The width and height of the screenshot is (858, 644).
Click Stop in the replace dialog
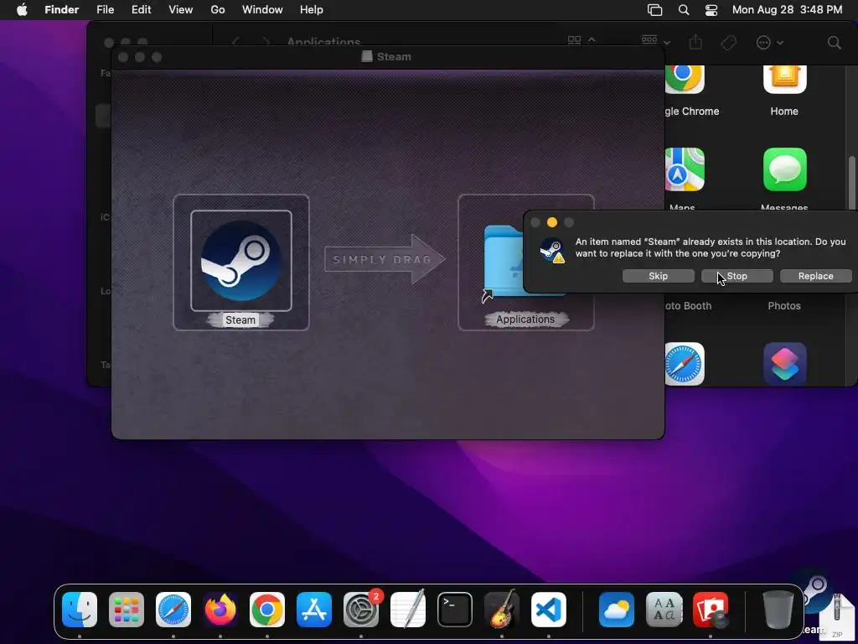(737, 276)
